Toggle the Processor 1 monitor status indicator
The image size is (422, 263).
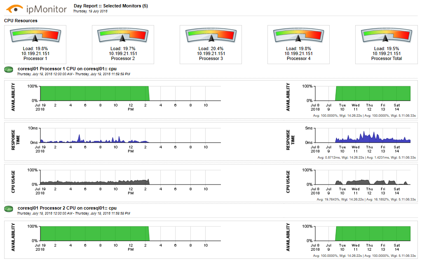click(8, 69)
